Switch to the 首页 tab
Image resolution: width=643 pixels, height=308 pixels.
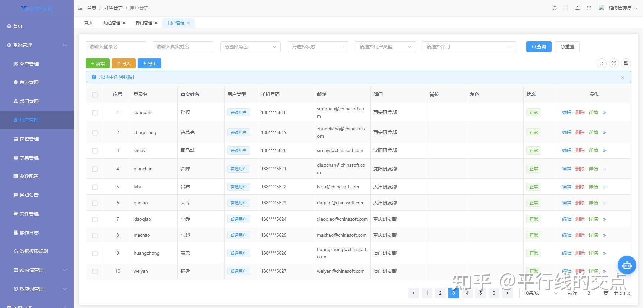pos(88,23)
